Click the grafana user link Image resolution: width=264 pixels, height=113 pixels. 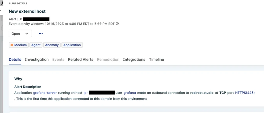click(130, 92)
